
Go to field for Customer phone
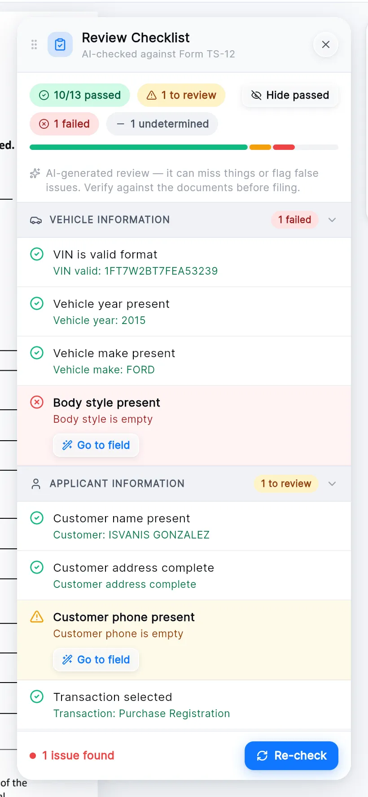(96, 660)
